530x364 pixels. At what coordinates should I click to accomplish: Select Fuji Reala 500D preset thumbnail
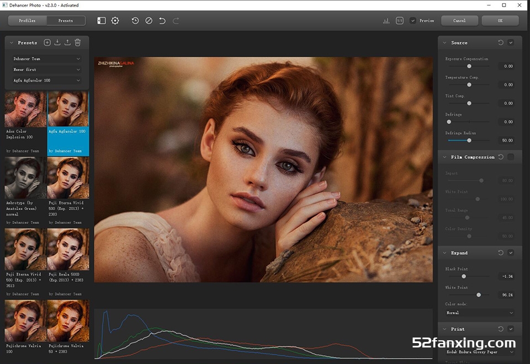[x=68, y=249]
